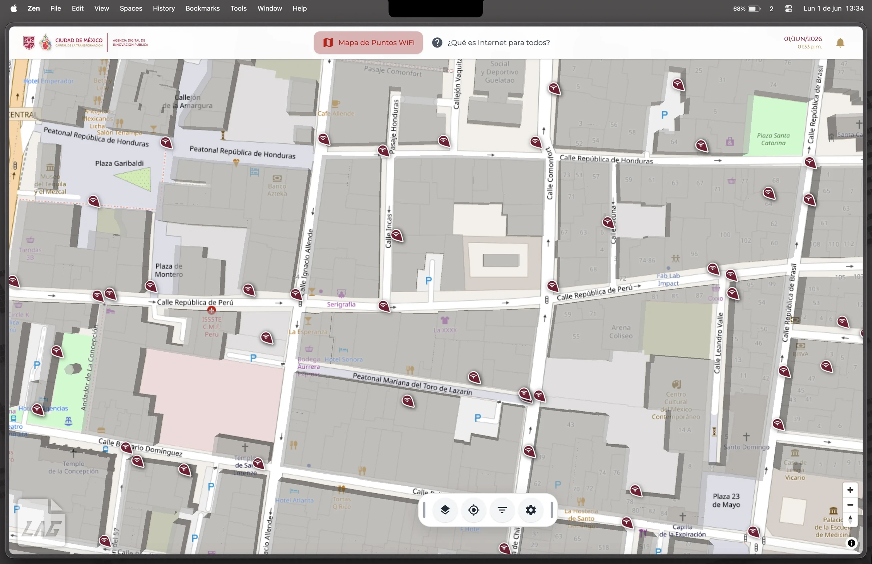Open the filter list icon
The image size is (872, 564).
[502, 510]
